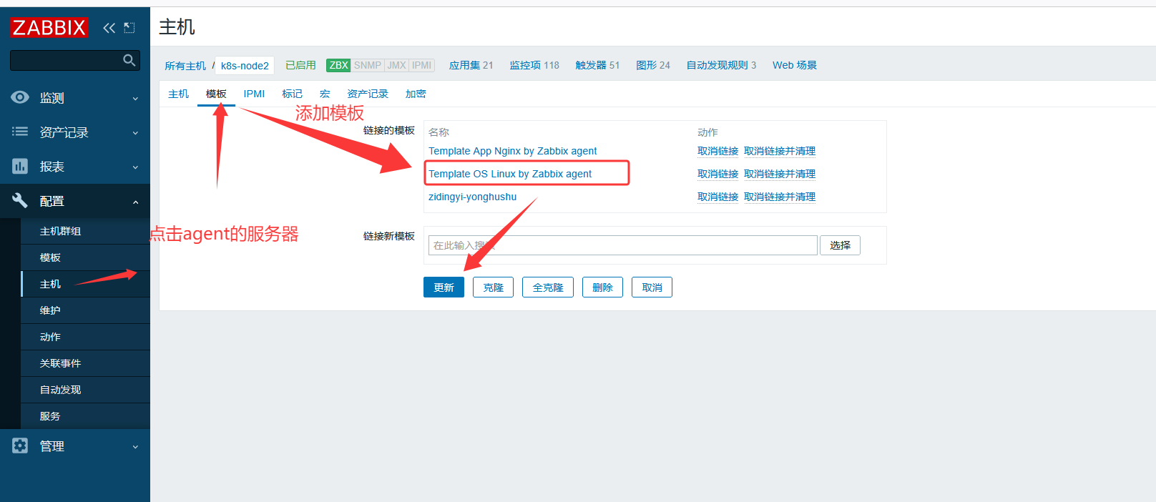Switch to the 加密 tab
Screen dimensions: 1156x502
click(416, 94)
